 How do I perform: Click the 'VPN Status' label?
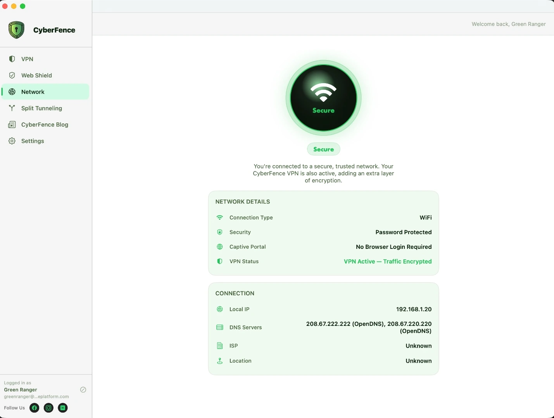point(244,261)
